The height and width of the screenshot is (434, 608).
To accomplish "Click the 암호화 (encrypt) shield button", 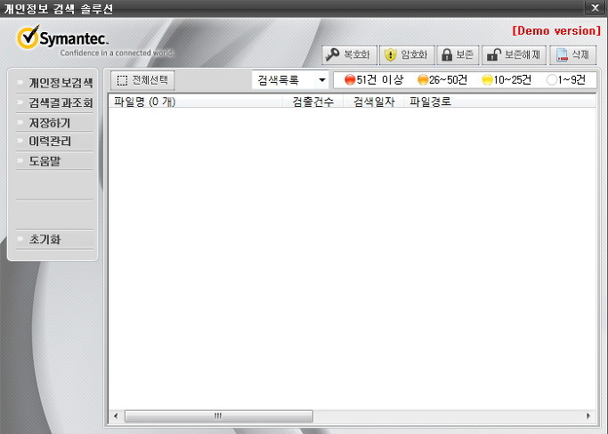I will click(x=407, y=54).
